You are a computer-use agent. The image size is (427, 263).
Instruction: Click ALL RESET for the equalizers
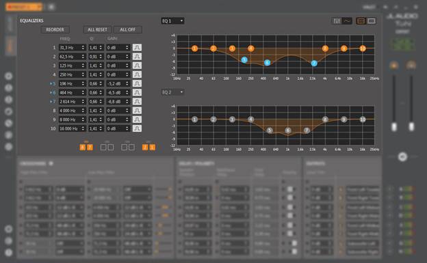click(97, 29)
